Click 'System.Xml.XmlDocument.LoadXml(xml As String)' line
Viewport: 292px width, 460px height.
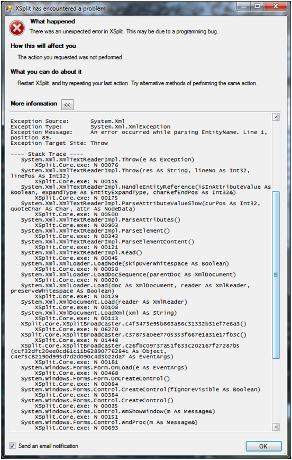click(99, 313)
